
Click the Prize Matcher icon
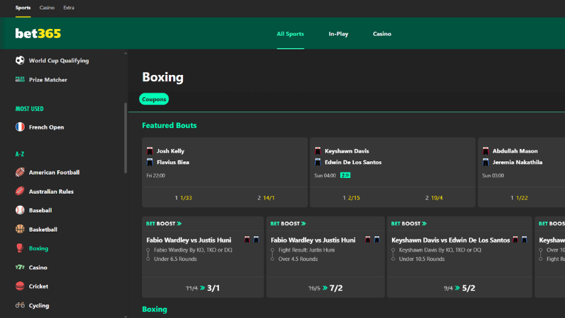(20, 79)
